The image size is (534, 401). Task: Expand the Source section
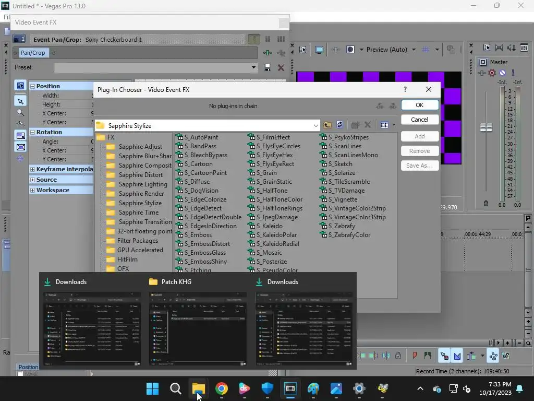click(x=33, y=180)
